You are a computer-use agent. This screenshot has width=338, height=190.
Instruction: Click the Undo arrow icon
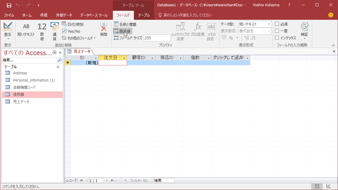click(18, 5)
